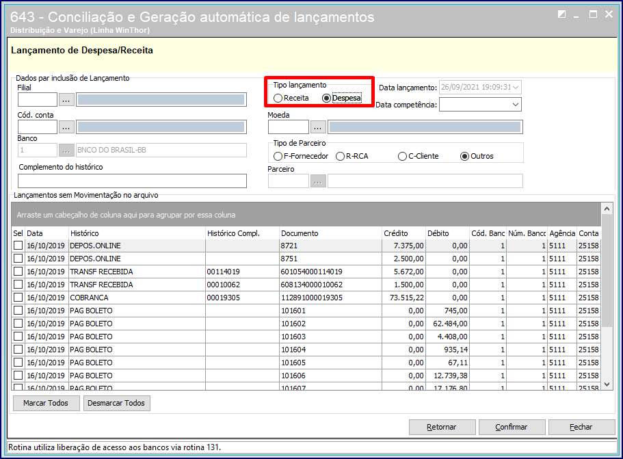
Task: Check the row with document 101601
Action: (x=18, y=311)
